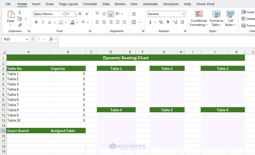
Task: Click the Align Right icon
Action: [x=111, y=22]
